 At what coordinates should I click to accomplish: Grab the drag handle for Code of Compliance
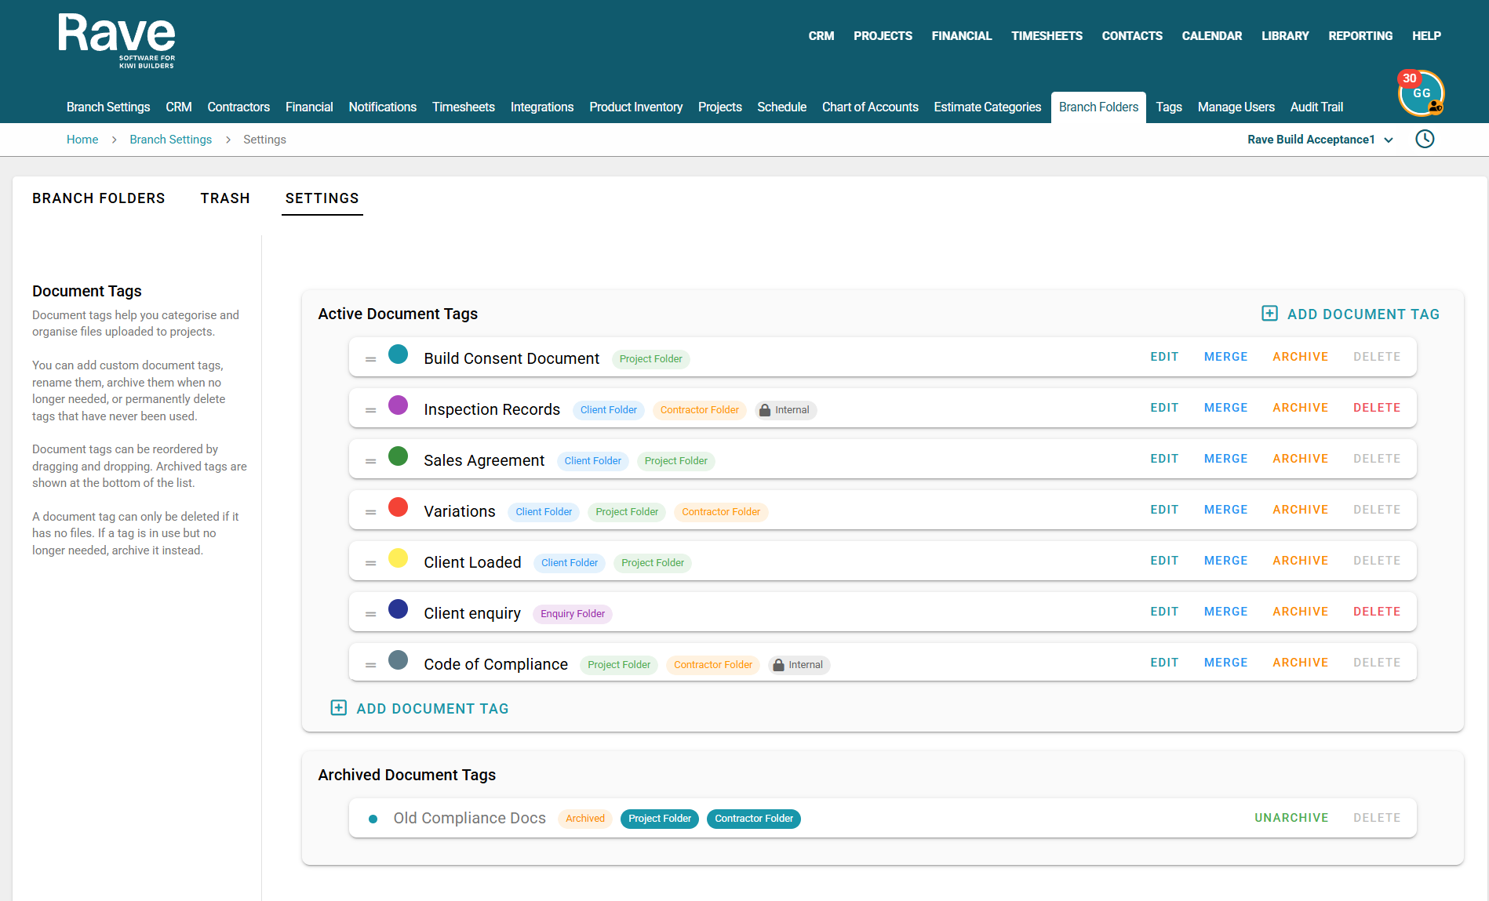pyautogui.click(x=371, y=665)
